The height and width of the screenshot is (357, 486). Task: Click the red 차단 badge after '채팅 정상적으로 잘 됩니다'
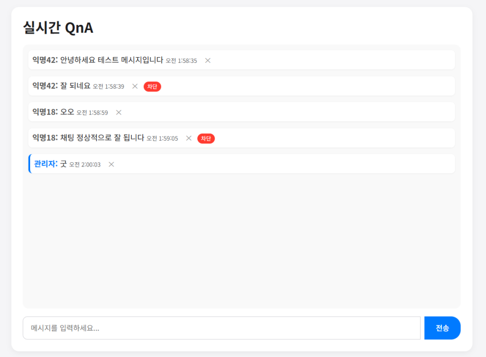click(206, 138)
